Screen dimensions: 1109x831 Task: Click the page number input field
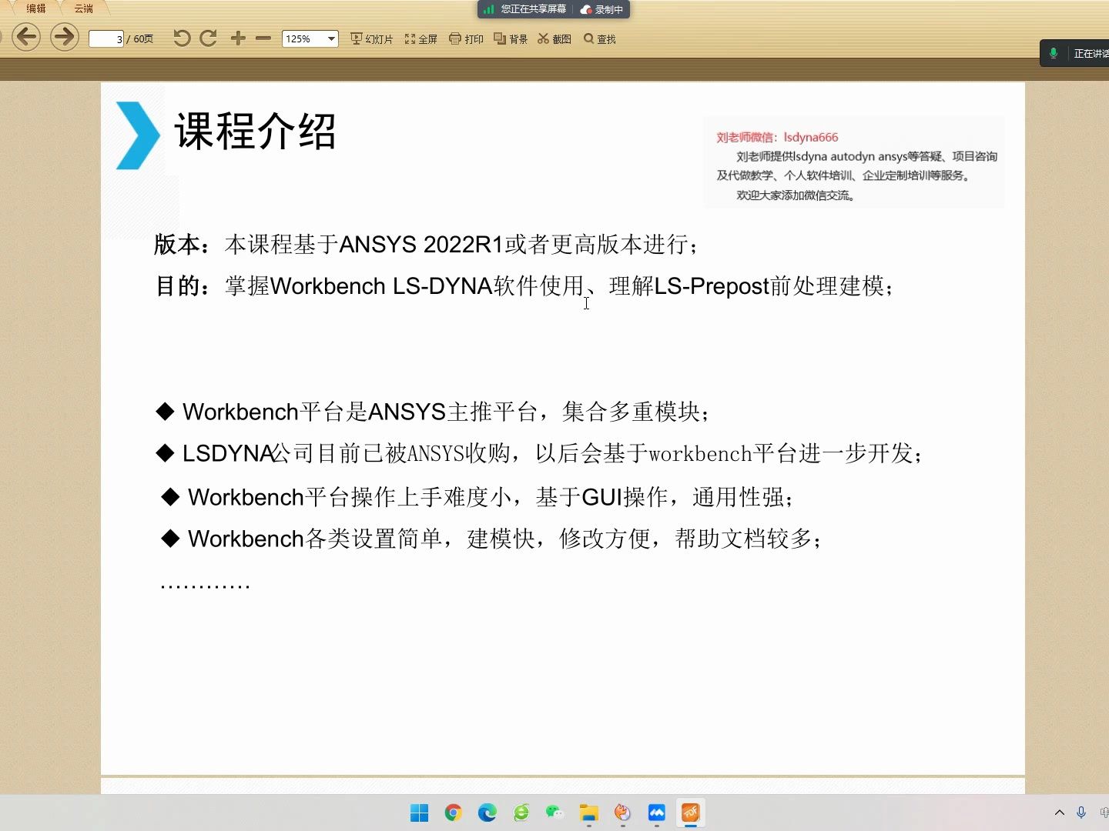click(106, 38)
